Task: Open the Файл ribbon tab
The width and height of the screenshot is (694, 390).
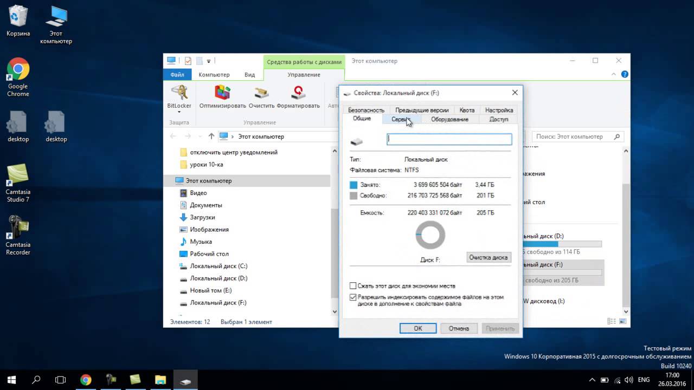Action: pos(177,75)
